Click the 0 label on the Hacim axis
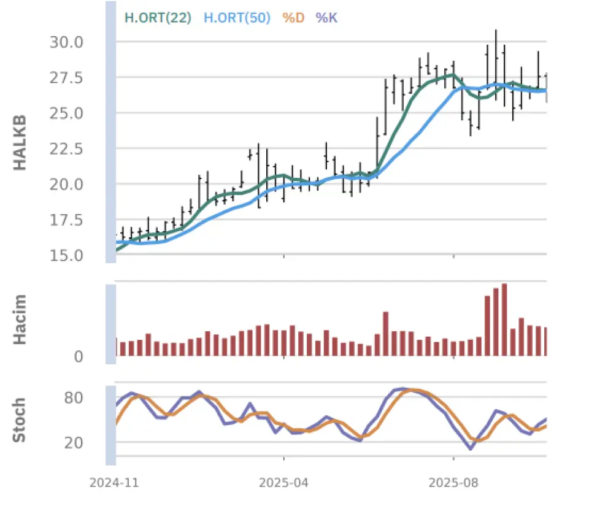The height and width of the screenshot is (506, 589). tap(79, 356)
